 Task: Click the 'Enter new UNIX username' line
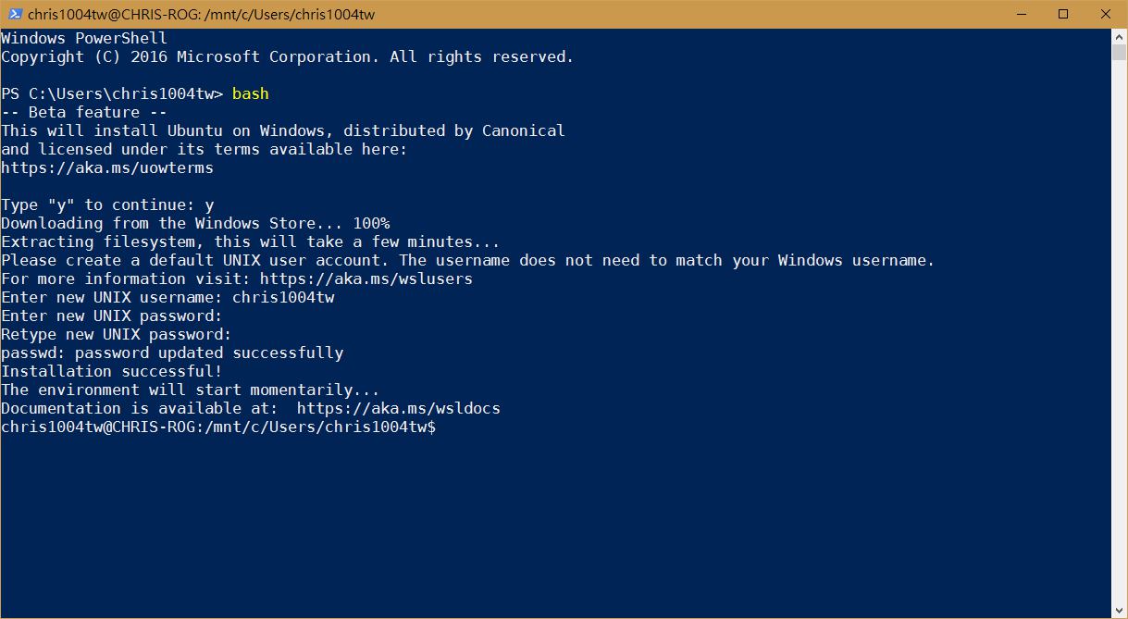167,297
